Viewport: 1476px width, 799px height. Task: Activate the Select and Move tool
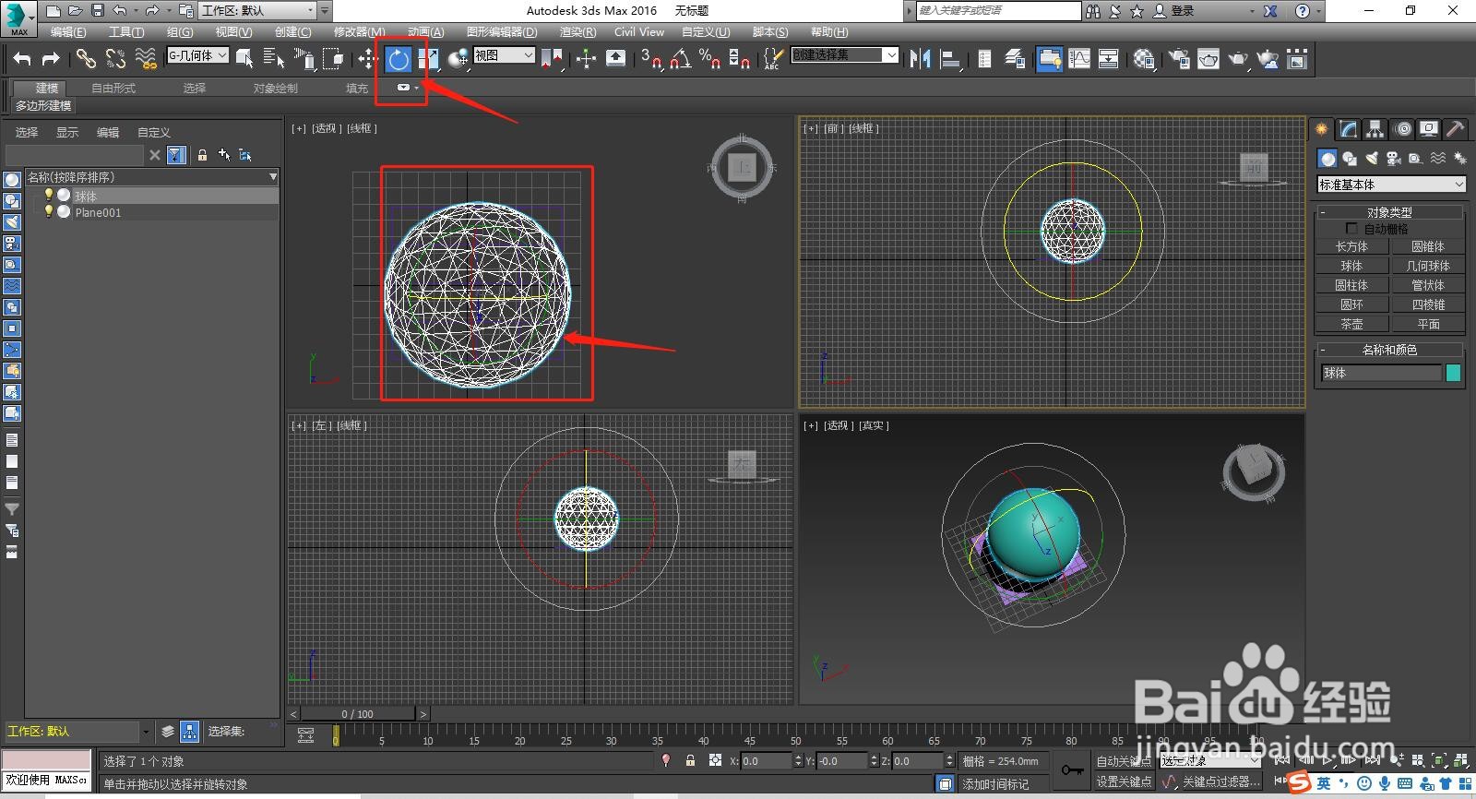[x=368, y=59]
